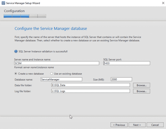
Task: Click the Data file folder label
Action: [23, 85]
